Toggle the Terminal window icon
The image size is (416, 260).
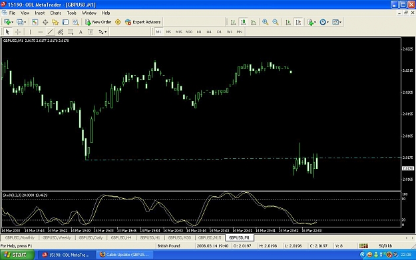[65, 22]
